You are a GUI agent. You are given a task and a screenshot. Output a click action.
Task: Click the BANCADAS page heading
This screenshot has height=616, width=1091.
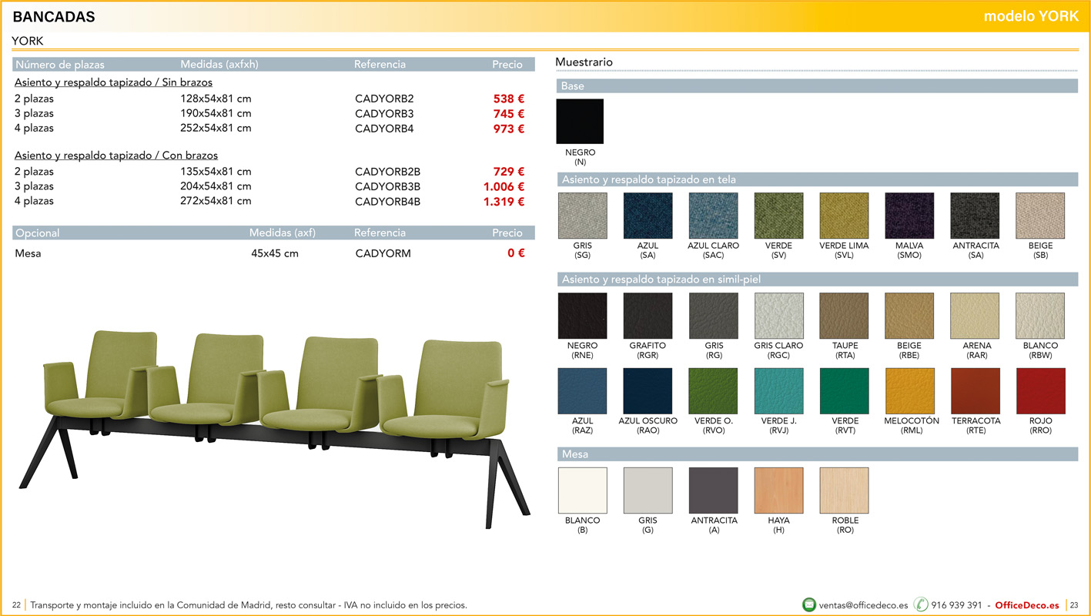point(54,17)
